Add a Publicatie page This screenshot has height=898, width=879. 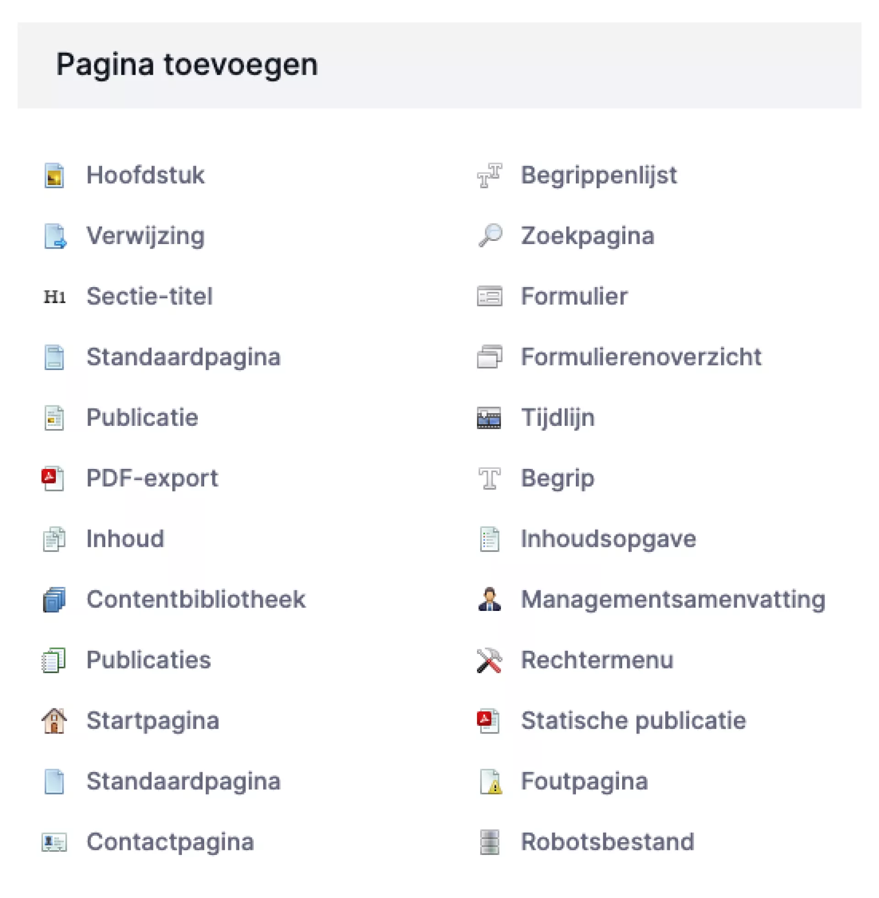pos(142,418)
